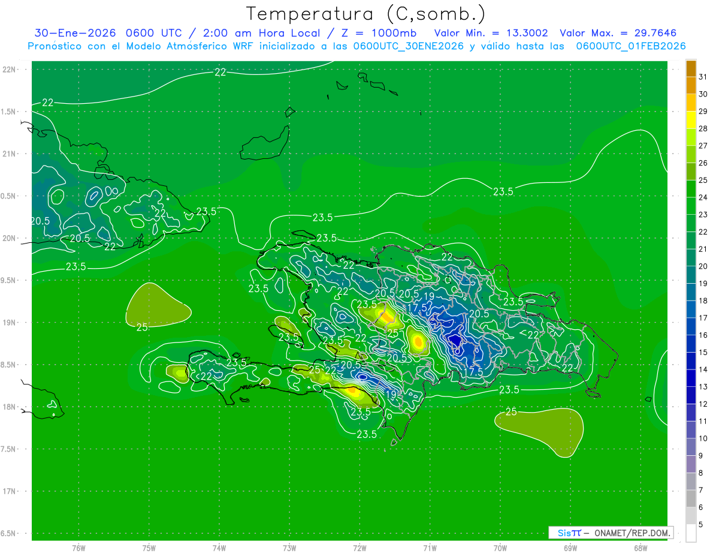Click the '70W' longitude axis label
719x556 pixels.
(x=500, y=548)
